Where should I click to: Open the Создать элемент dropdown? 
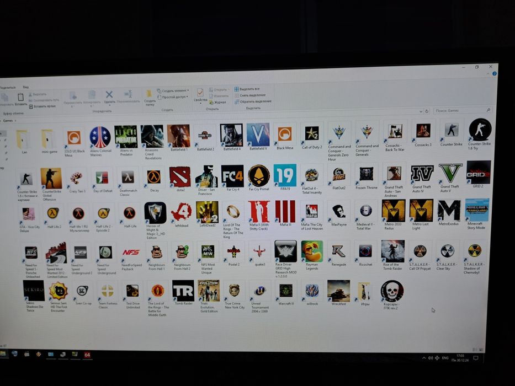tap(173, 90)
